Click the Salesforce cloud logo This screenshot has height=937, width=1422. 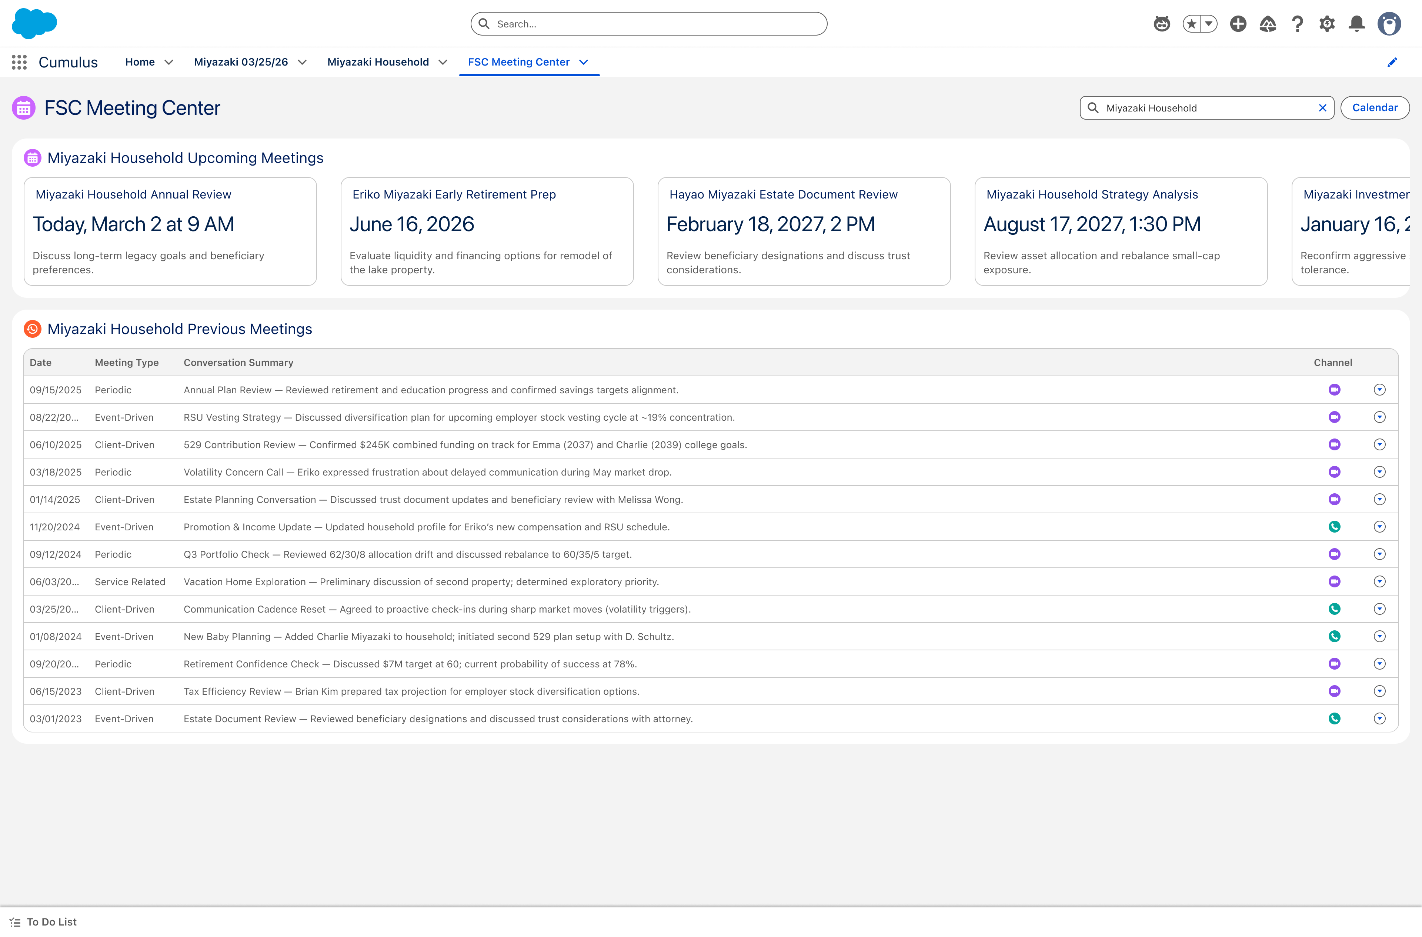35,23
